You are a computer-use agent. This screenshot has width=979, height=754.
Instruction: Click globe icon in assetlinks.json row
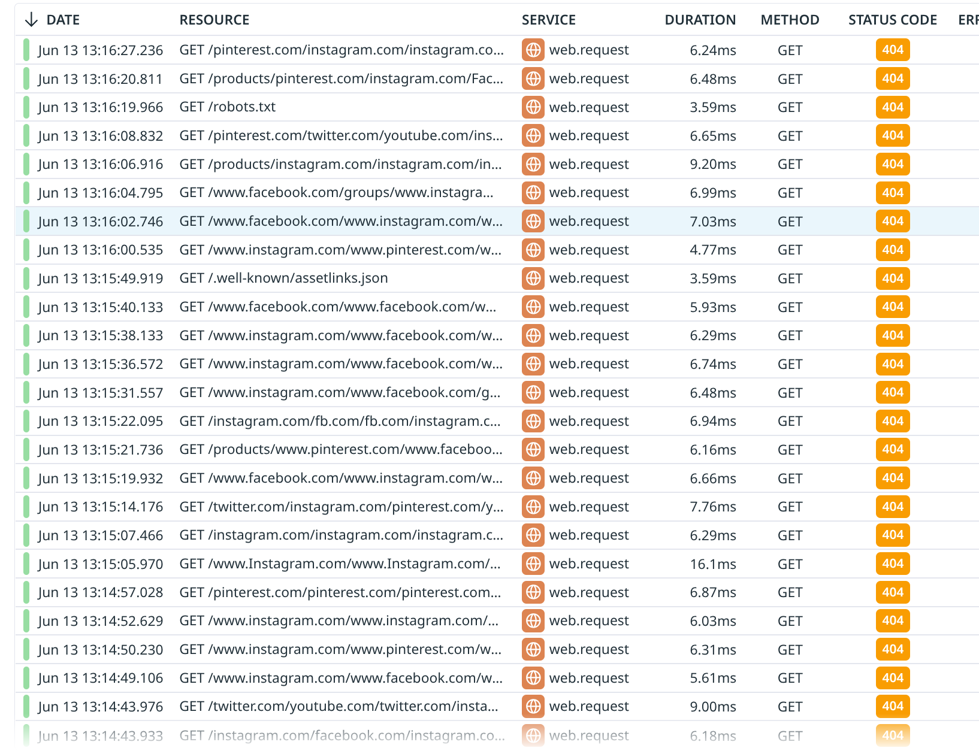pyautogui.click(x=533, y=278)
